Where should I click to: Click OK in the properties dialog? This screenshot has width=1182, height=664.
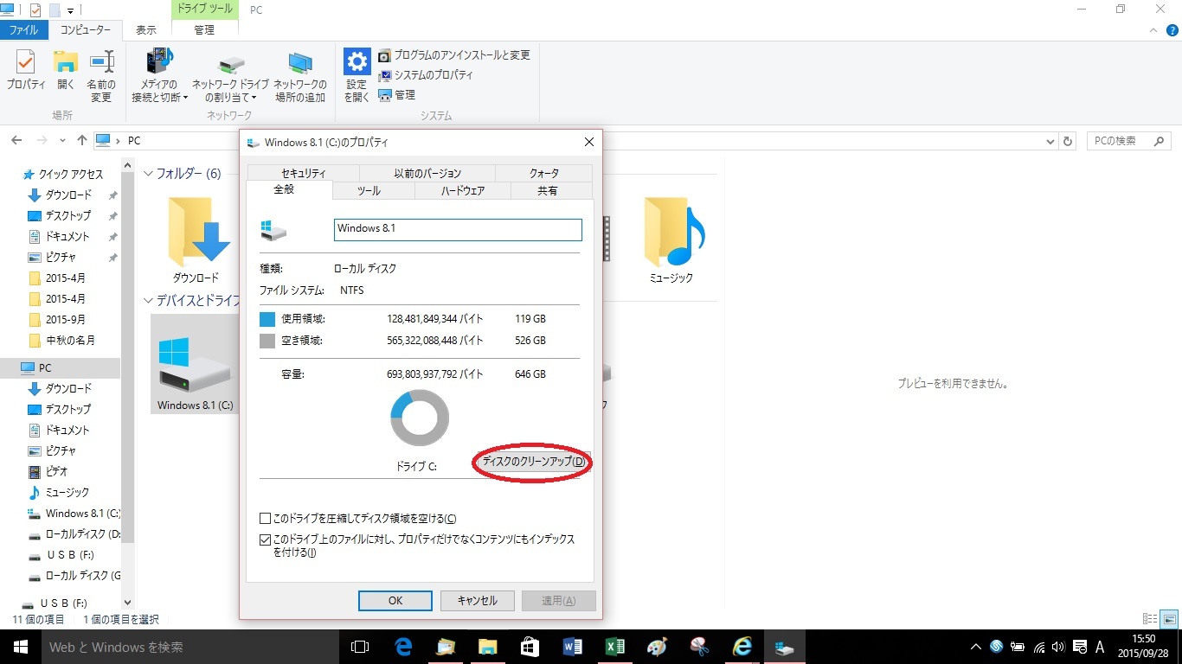click(x=395, y=601)
